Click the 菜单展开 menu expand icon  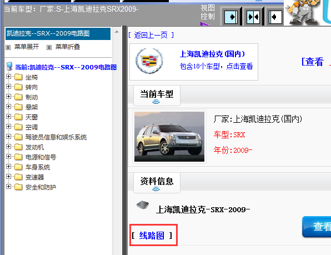(8, 47)
